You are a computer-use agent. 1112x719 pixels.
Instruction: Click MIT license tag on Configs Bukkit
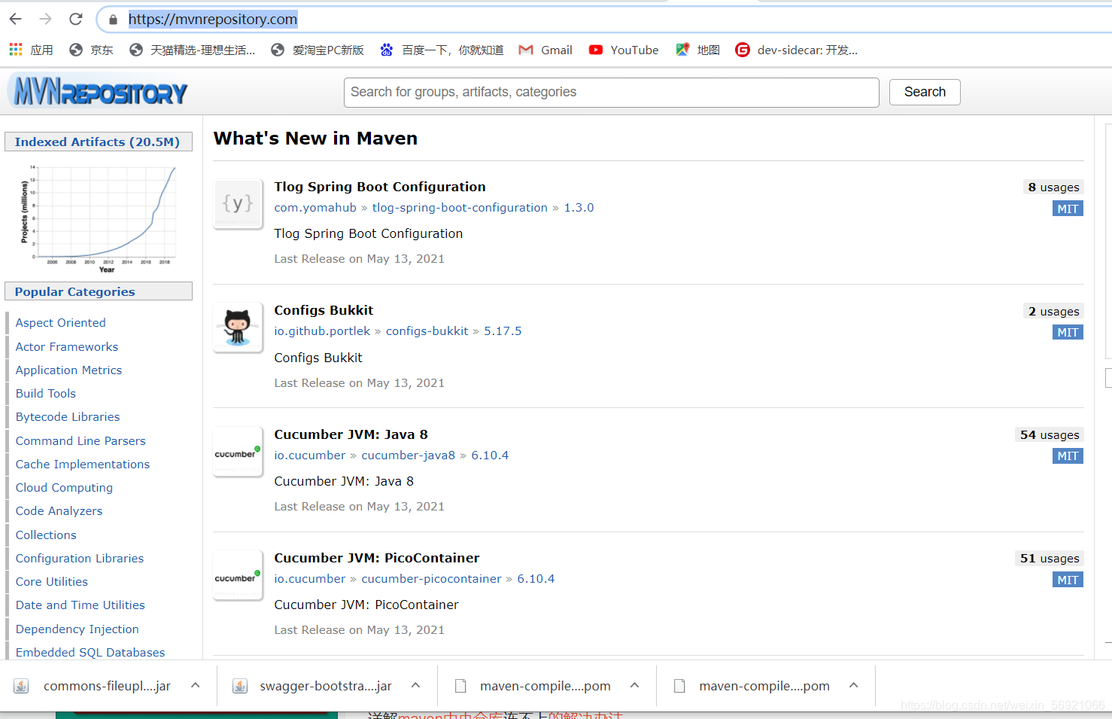1068,333
